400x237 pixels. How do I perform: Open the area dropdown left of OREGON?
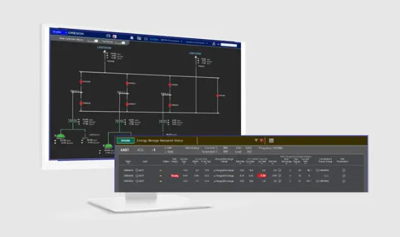(59, 32)
